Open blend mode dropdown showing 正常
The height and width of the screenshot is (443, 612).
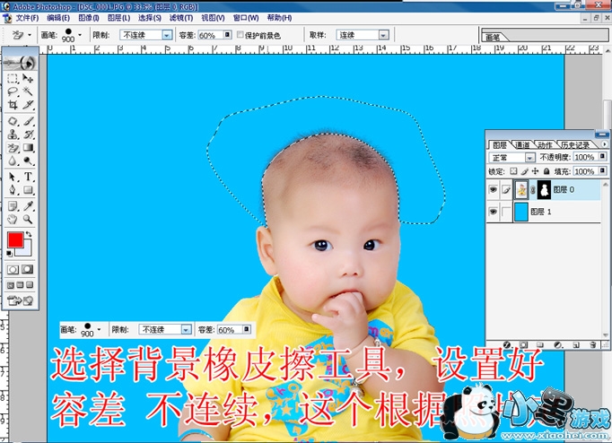coord(529,158)
